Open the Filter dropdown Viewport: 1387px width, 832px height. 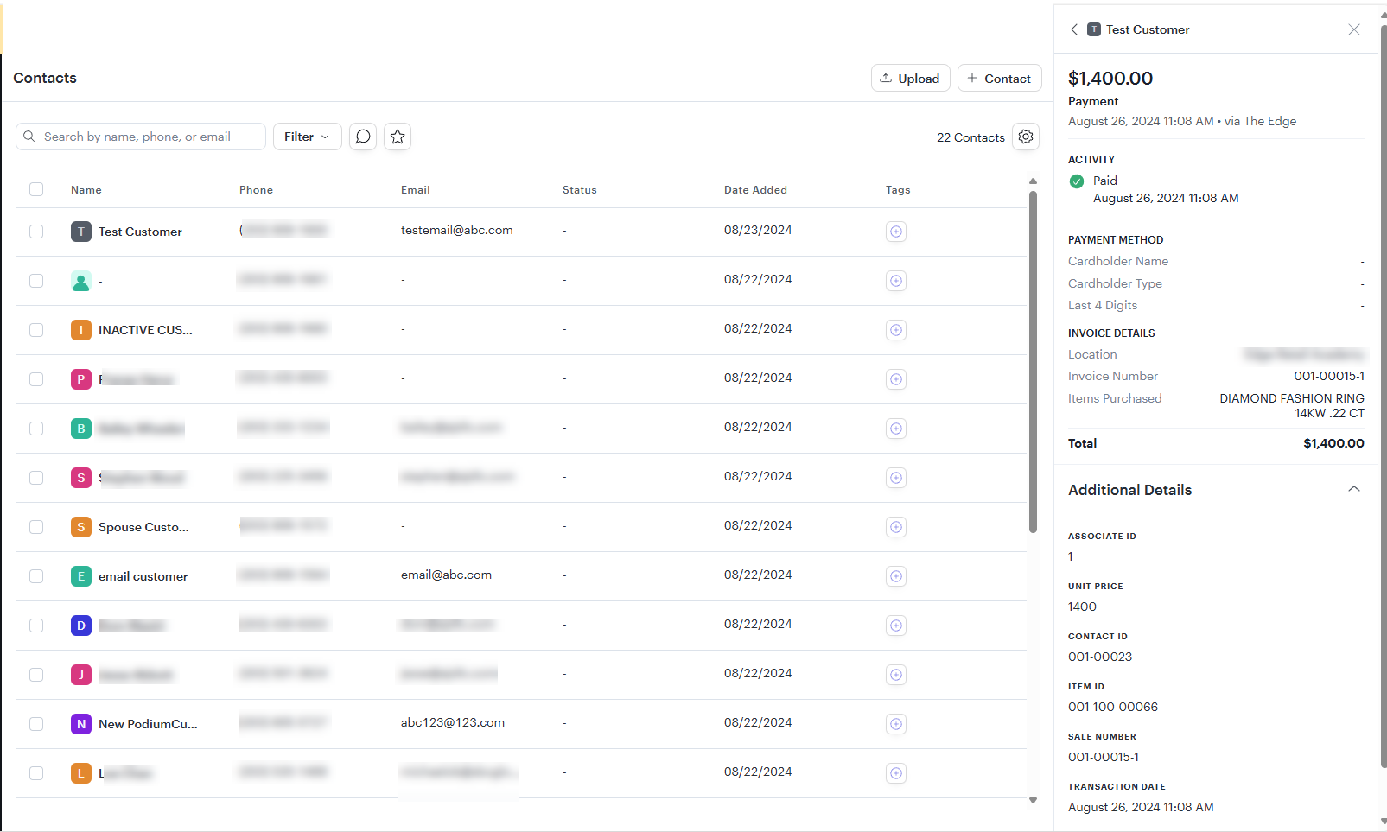pyautogui.click(x=307, y=137)
